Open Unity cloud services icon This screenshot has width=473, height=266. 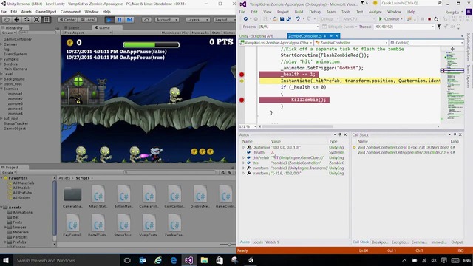click(146, 20)
